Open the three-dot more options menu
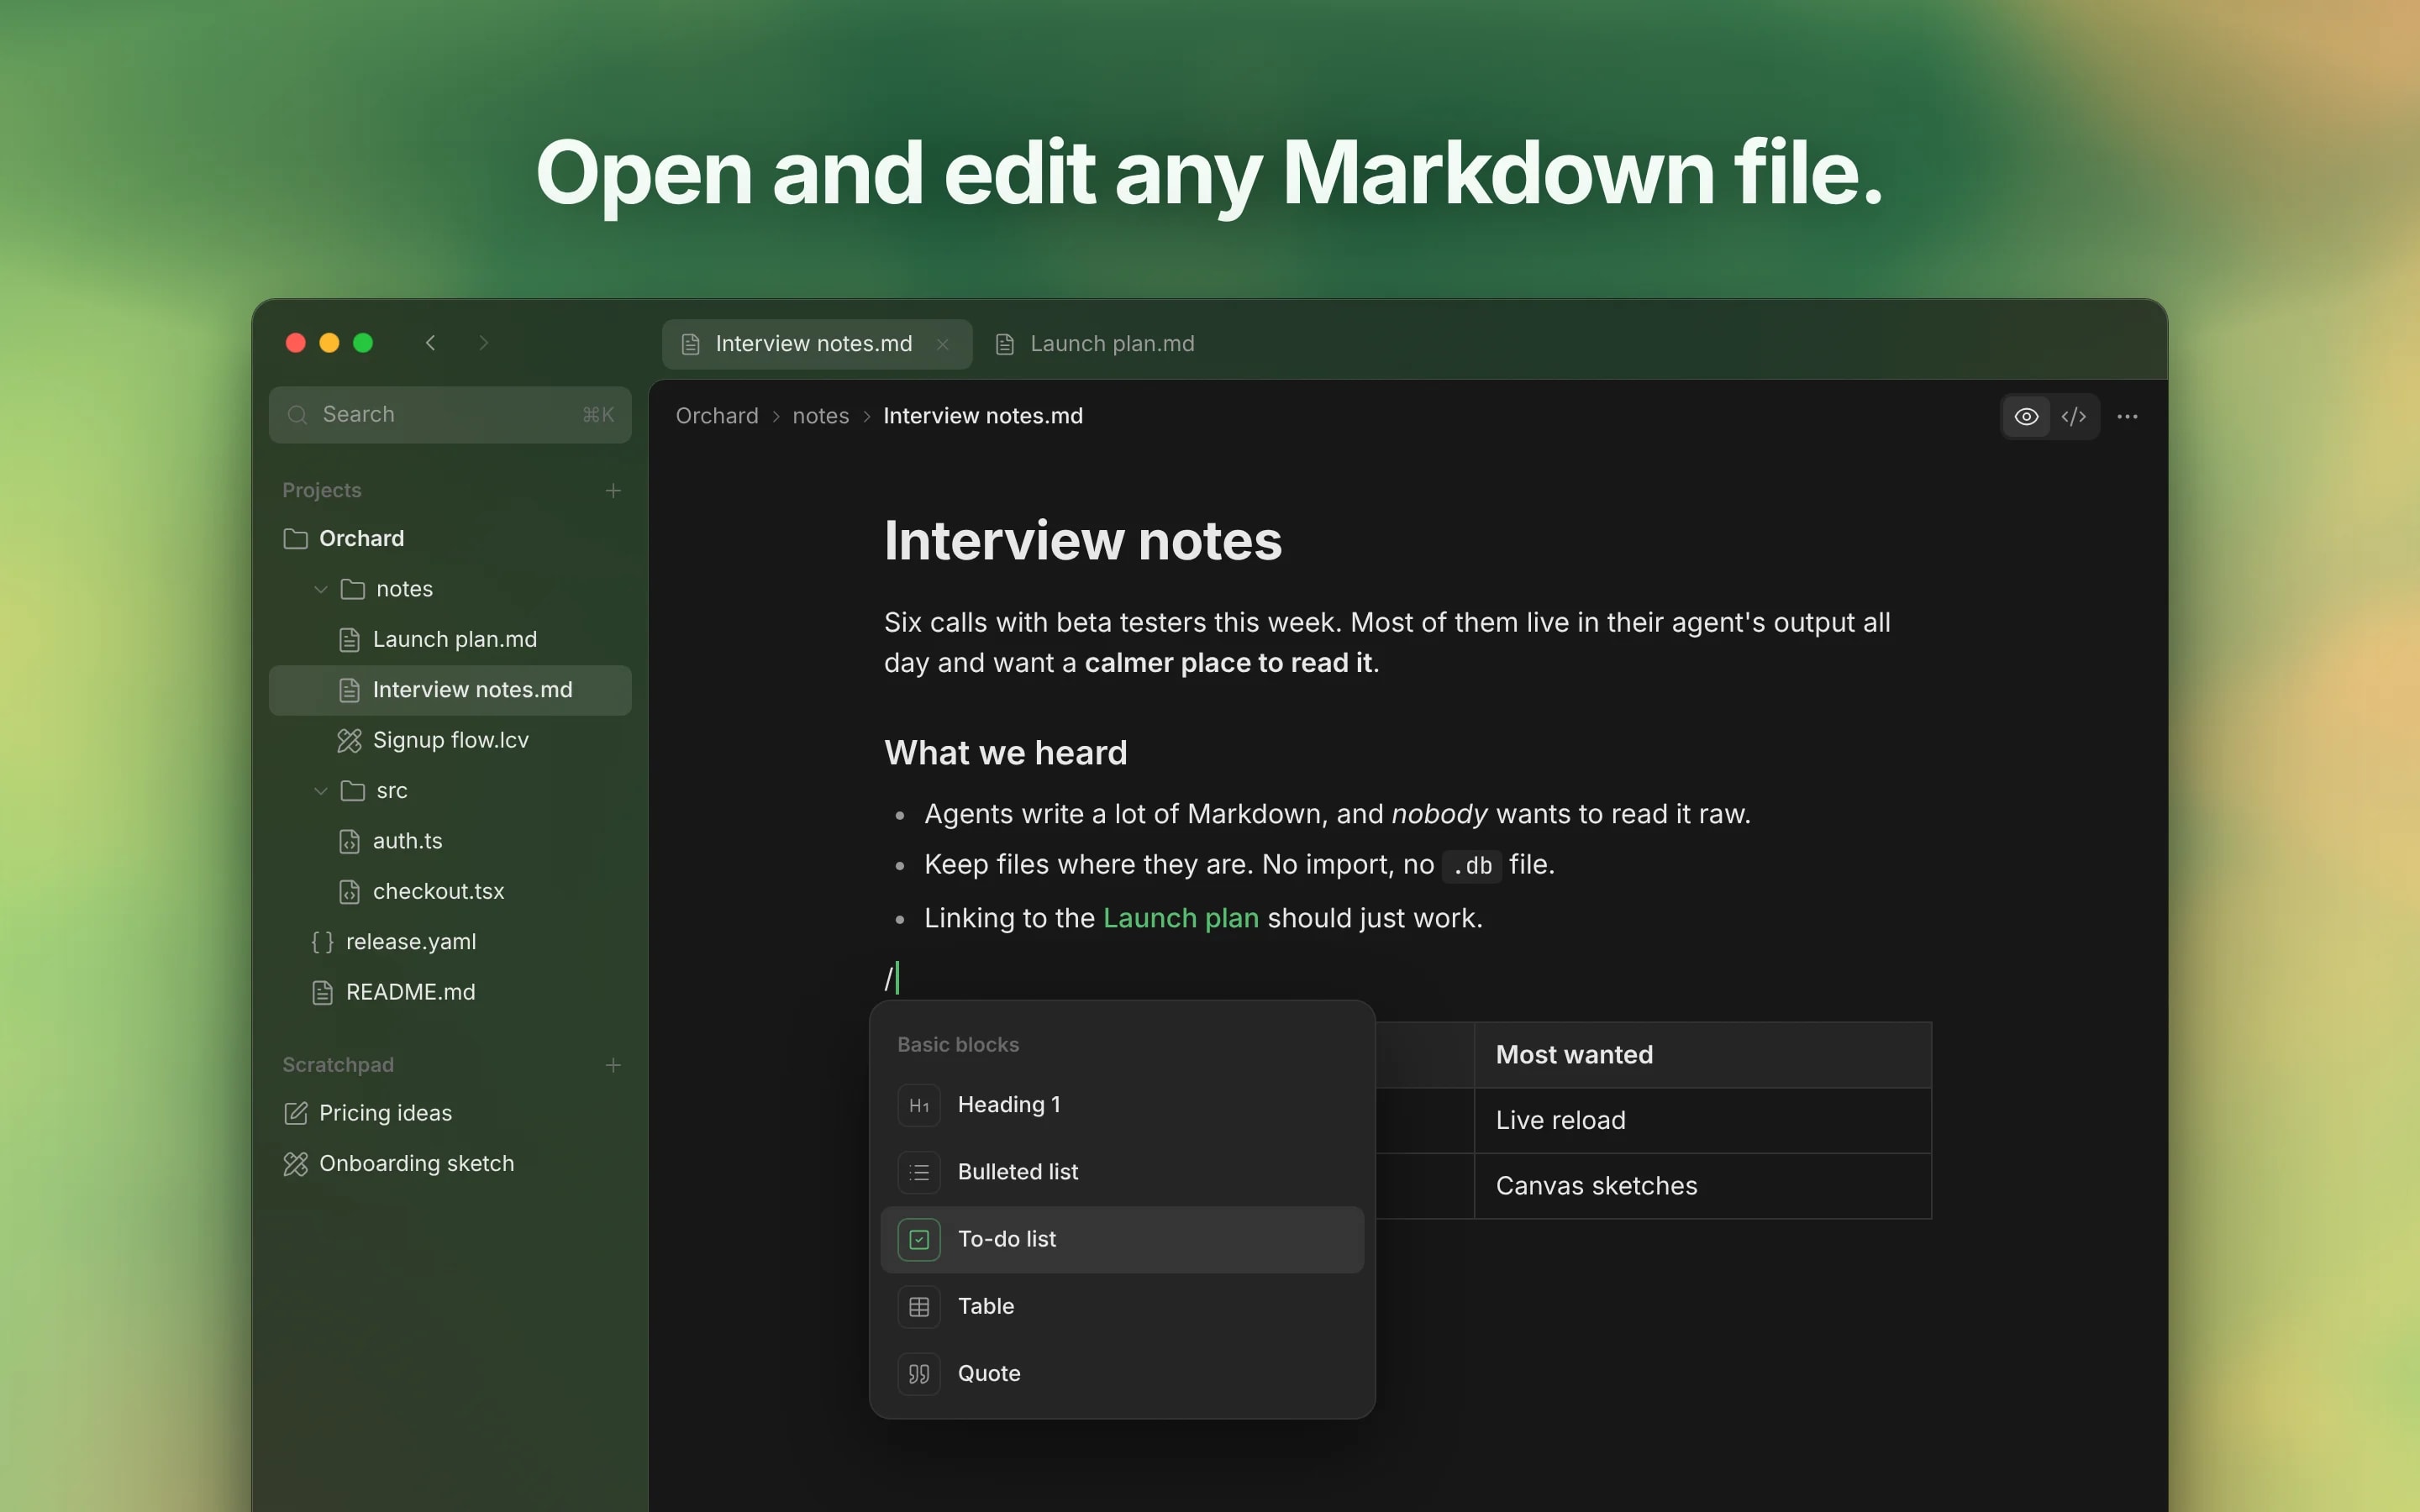 [x=2127, y=416]
